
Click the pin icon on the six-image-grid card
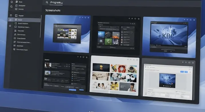click(129, 18)
